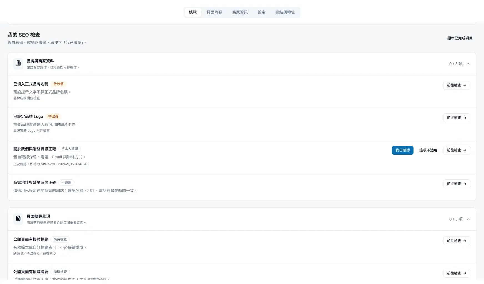The image size is (484, 284).
Task: Click the 0 / 3 項 count in 頁面搜尋呈現
Action: pos(456,219)
